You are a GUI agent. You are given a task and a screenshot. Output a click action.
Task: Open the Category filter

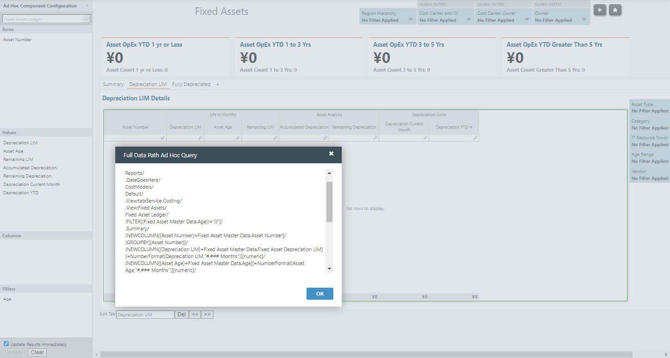tap(650, 124)
